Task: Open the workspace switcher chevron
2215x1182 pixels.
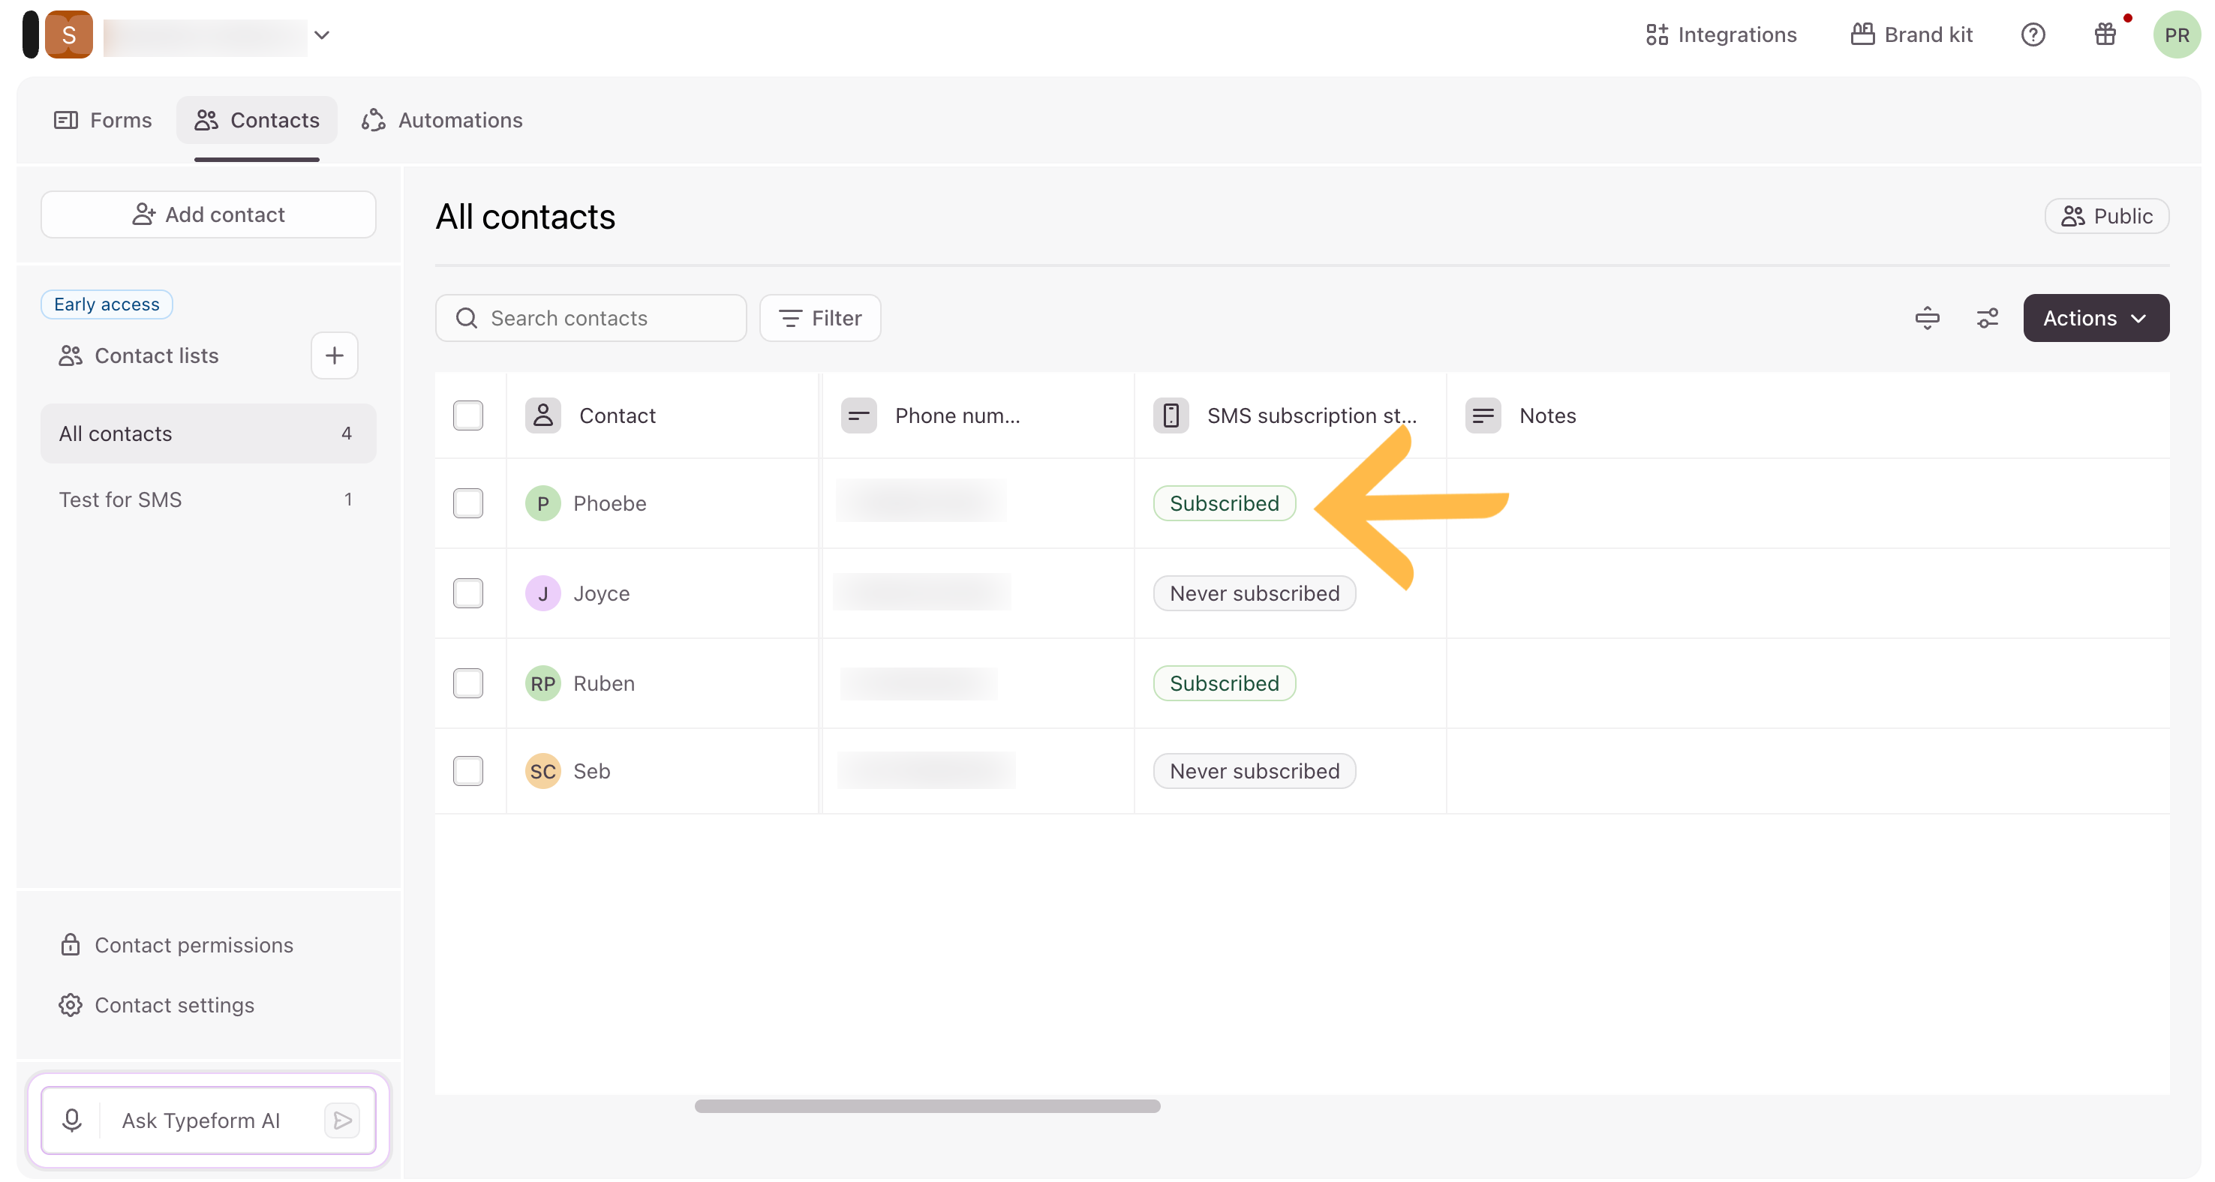Action: [x=322, y=35]
